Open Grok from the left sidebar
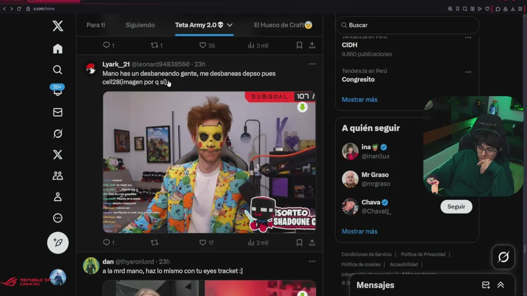 point(58,134)
